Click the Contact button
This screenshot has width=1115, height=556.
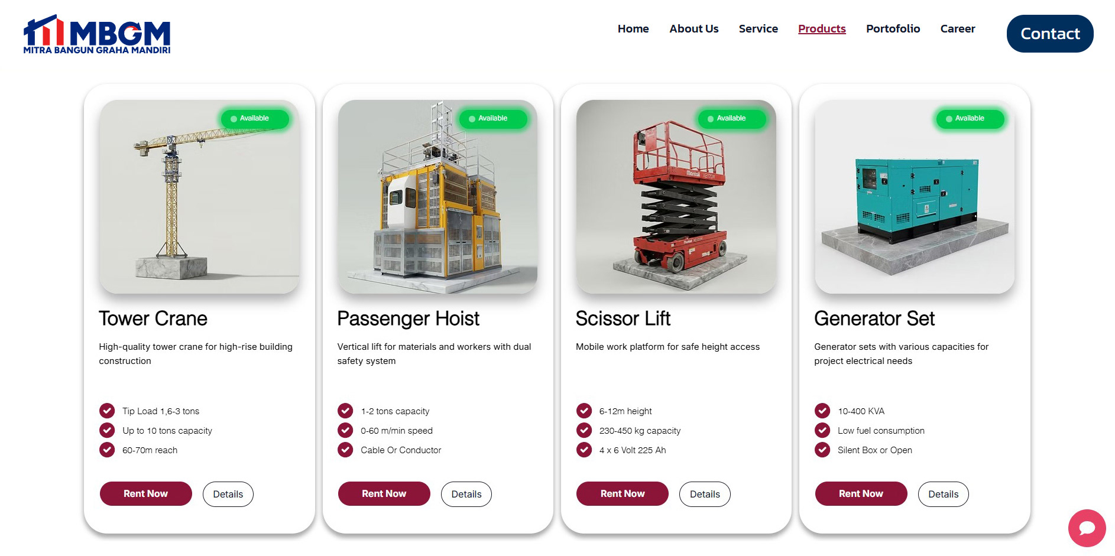pos(1050,34)
